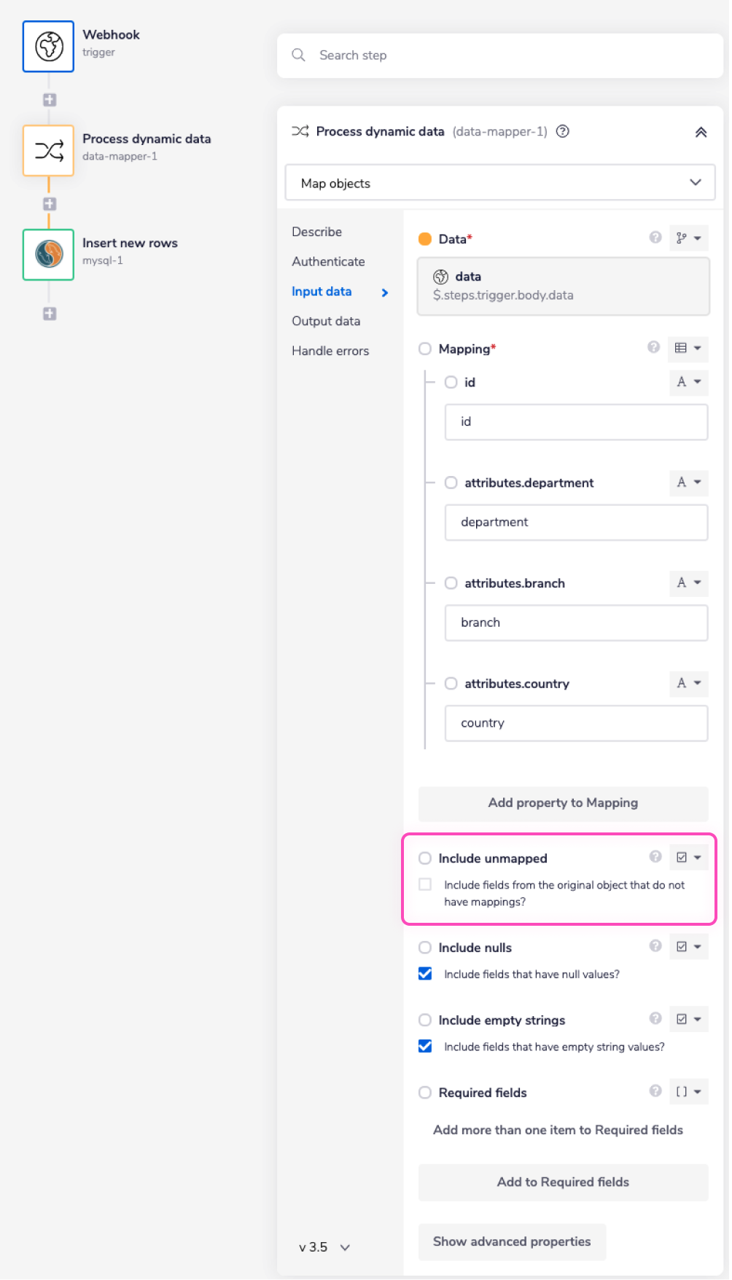
Task: Uncheck Include fields that have null values
Action: click(x=425, y=974)
